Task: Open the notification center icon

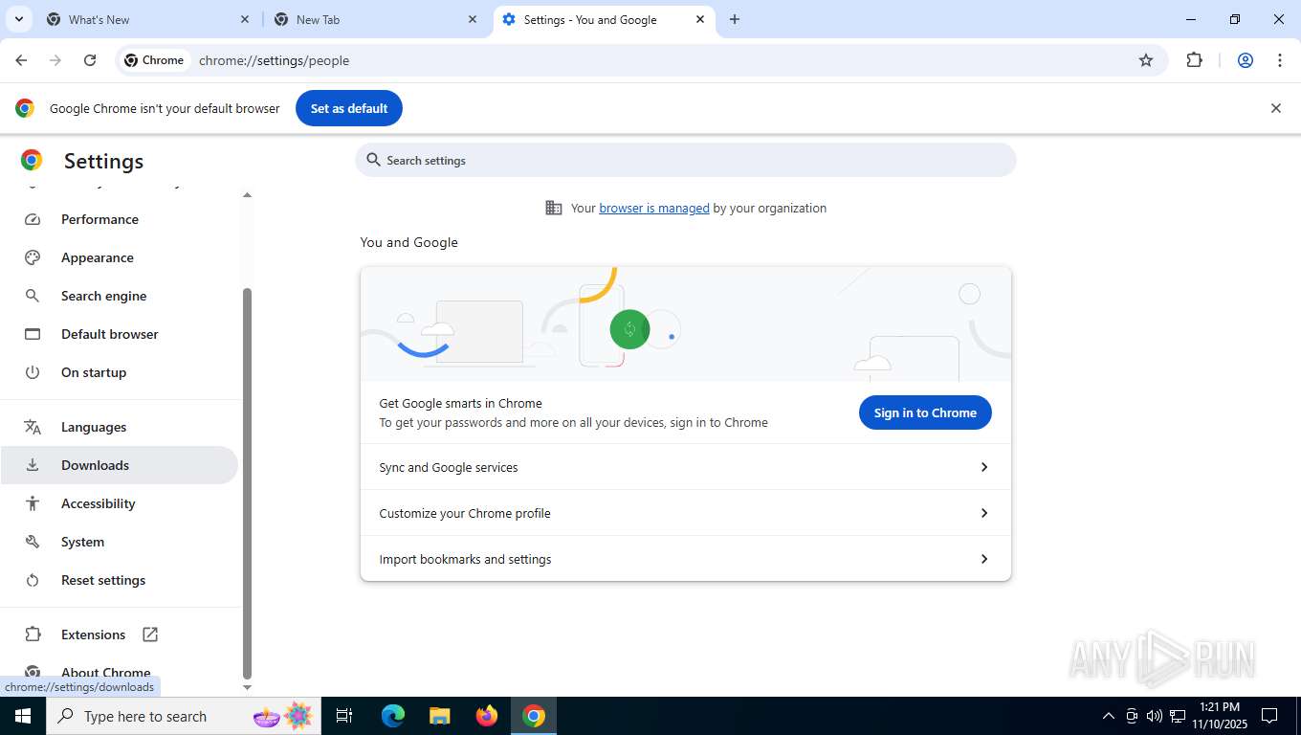Action: [x=1269, y=716]
